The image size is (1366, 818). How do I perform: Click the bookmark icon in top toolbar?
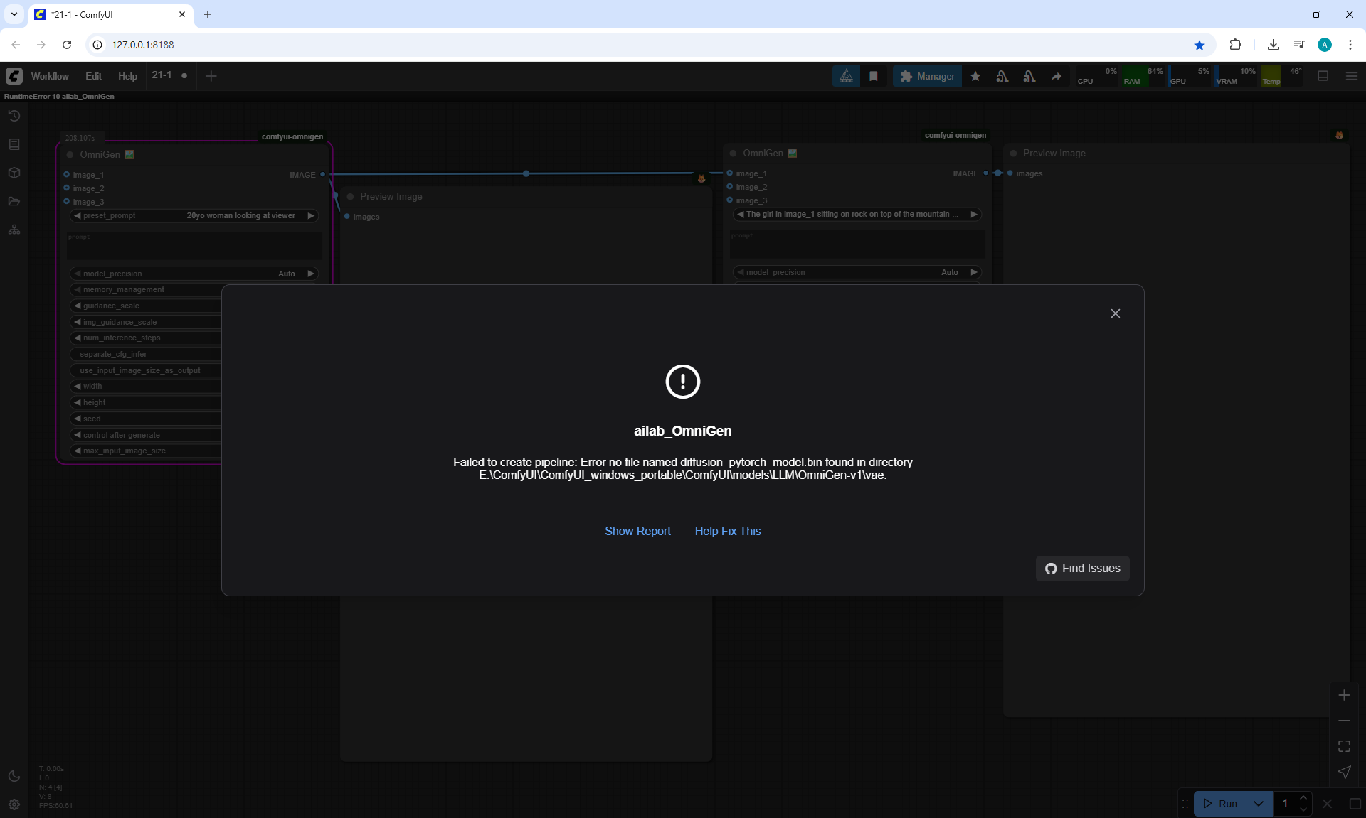pos(874,76)
